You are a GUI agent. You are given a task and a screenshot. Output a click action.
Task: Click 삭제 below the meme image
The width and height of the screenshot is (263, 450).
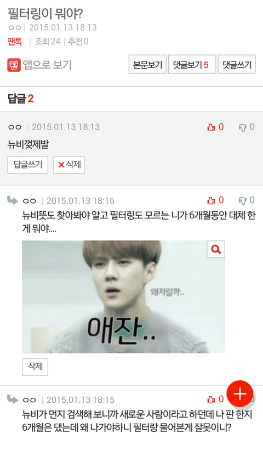[x=35, y=367]
